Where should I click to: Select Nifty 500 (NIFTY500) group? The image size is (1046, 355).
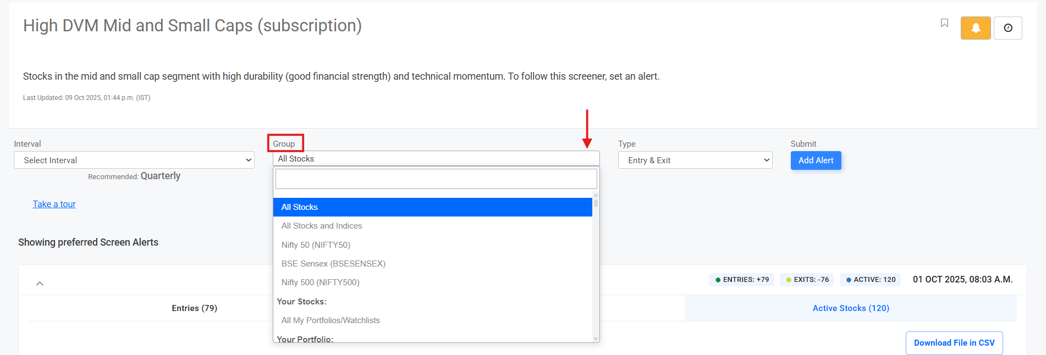(x=320, y=282)
